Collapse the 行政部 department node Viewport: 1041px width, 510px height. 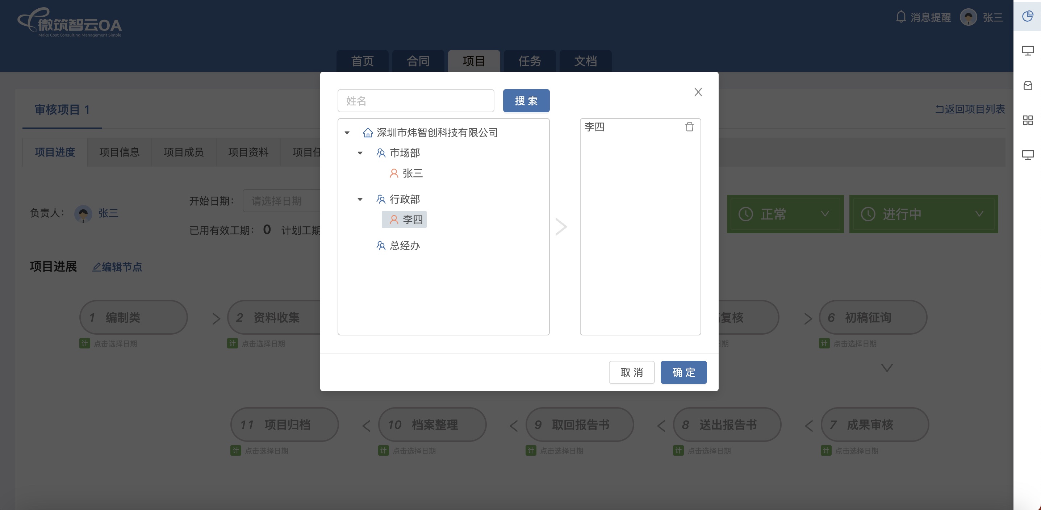360,200
